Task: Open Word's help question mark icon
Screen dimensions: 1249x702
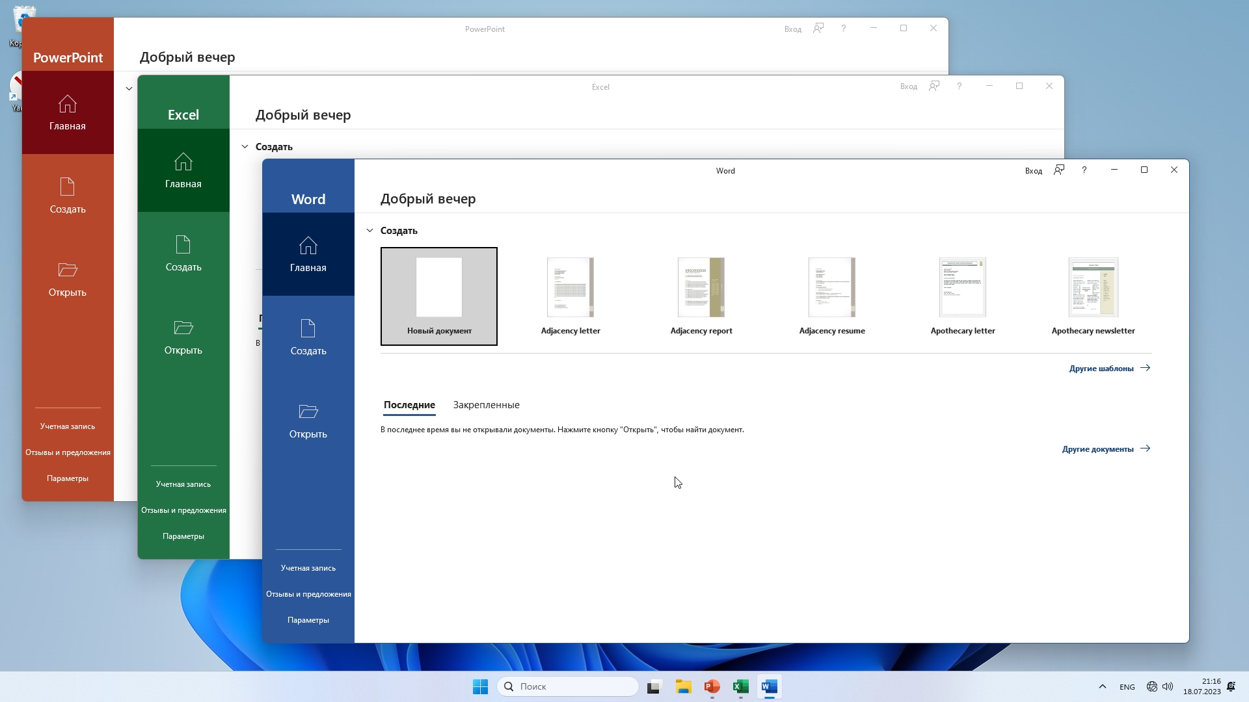Action: point(1084,170)
